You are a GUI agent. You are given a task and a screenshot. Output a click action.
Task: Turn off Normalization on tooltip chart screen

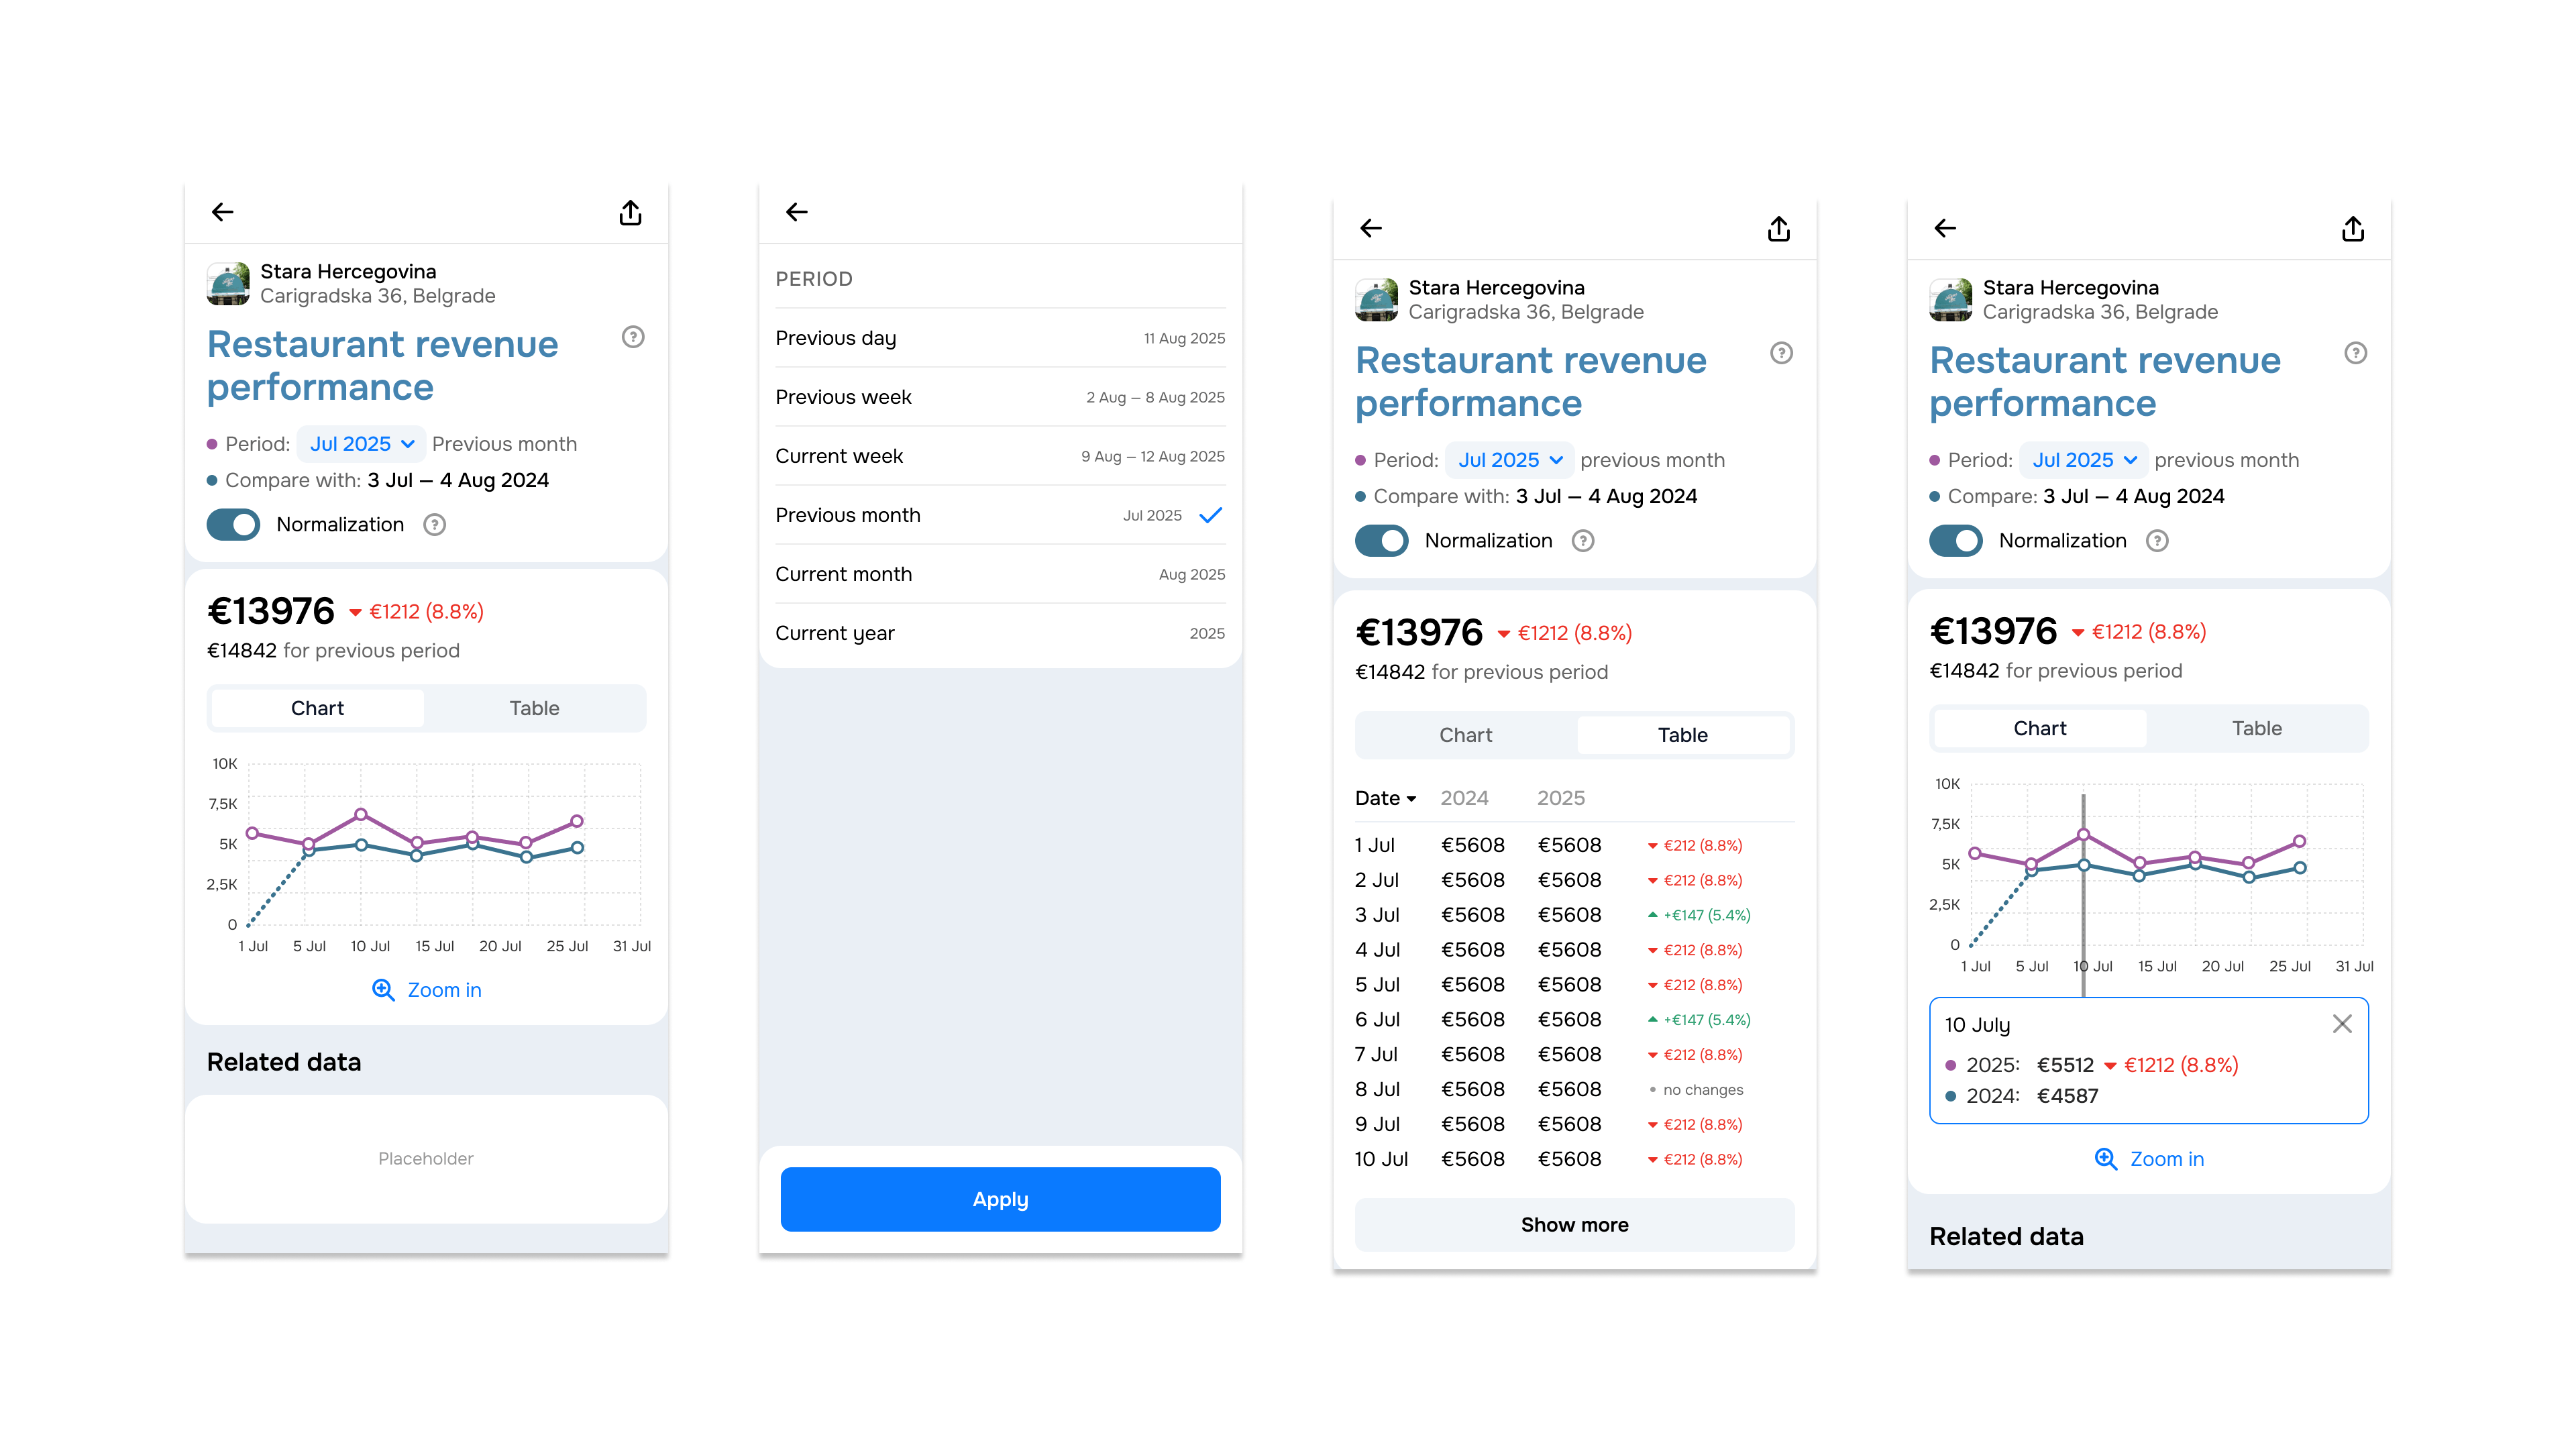tap(1955, 541)
